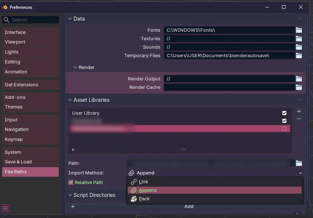
Task: Click the empty Render Cache field
Action: pyautogui.click(x=229, y=87)
